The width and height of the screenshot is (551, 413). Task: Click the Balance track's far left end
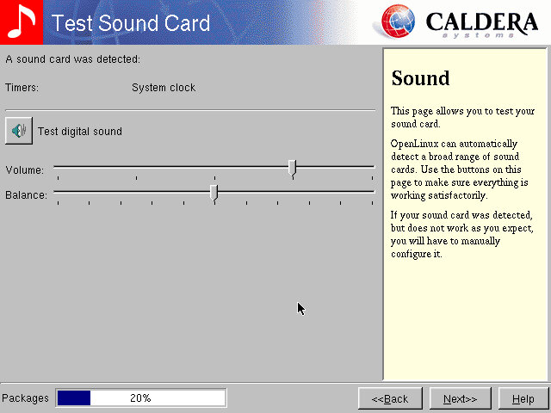[x=58, y=192]
